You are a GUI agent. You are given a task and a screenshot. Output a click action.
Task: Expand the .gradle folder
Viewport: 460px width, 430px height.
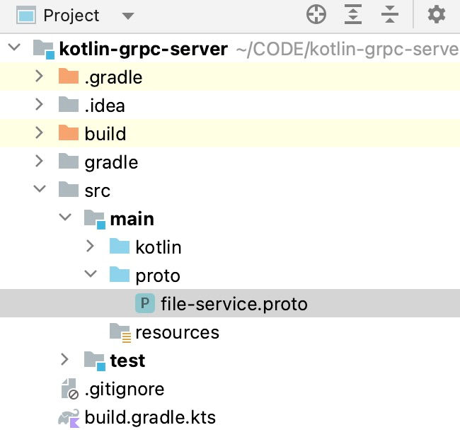[x=39, y=77]
